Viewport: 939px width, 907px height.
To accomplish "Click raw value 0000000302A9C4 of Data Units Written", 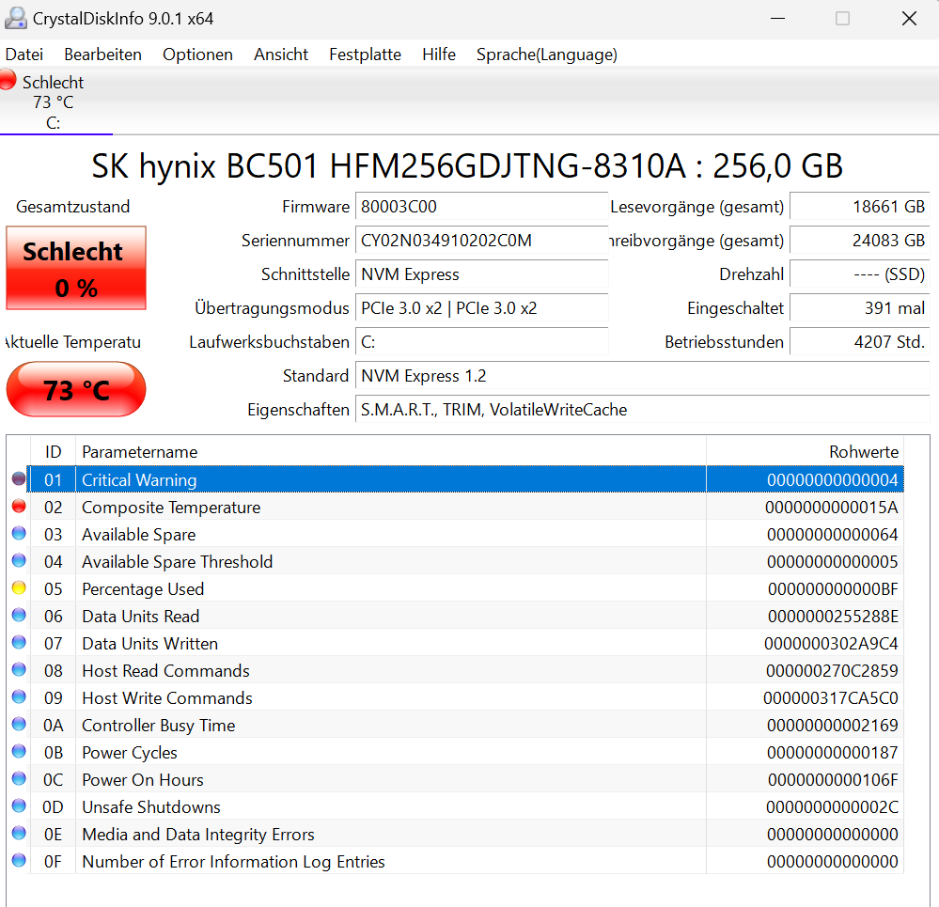I will tap(831, 644).
